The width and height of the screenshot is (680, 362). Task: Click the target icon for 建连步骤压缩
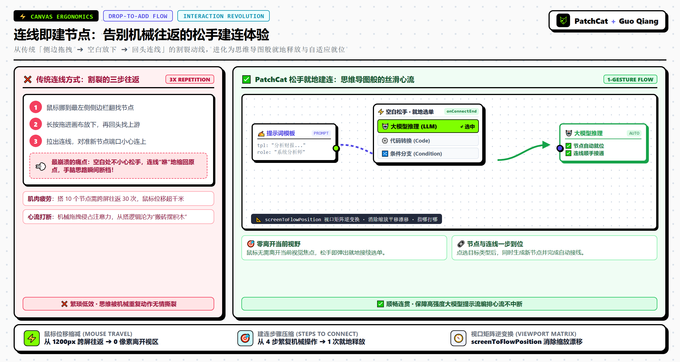point(245,338)
